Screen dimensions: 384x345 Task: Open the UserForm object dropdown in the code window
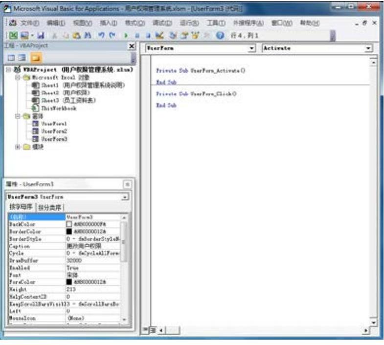(251, 48)
